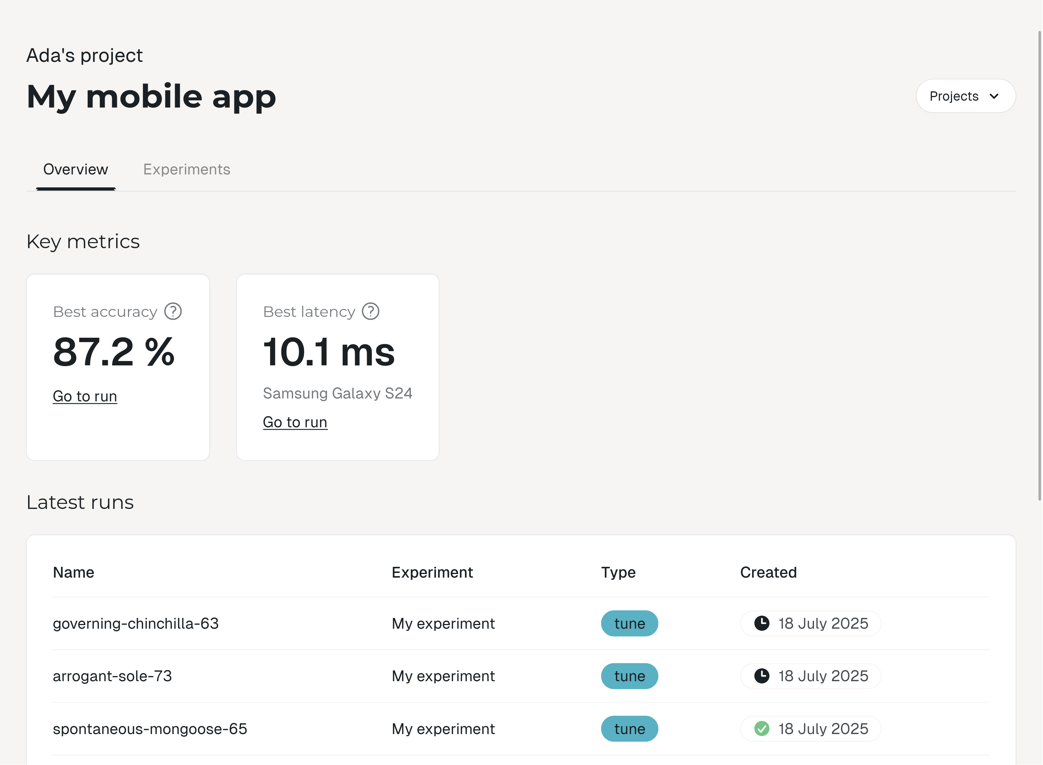
Task: Click the Best accuracy help icon
Action: click(x=173, y=312)
